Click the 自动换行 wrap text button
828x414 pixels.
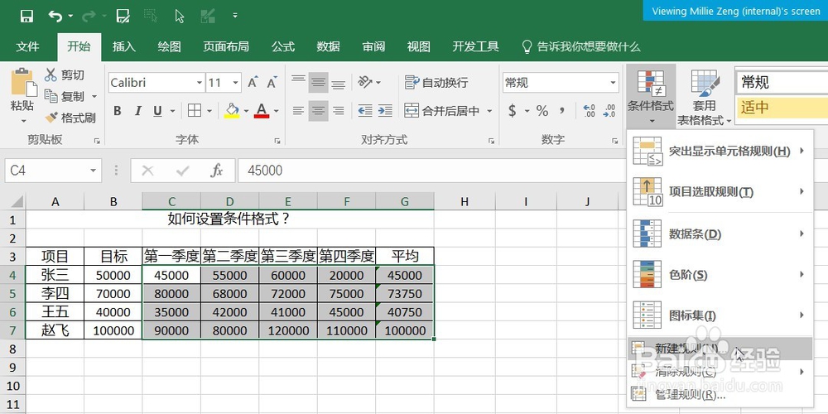(x=436, y=82)
